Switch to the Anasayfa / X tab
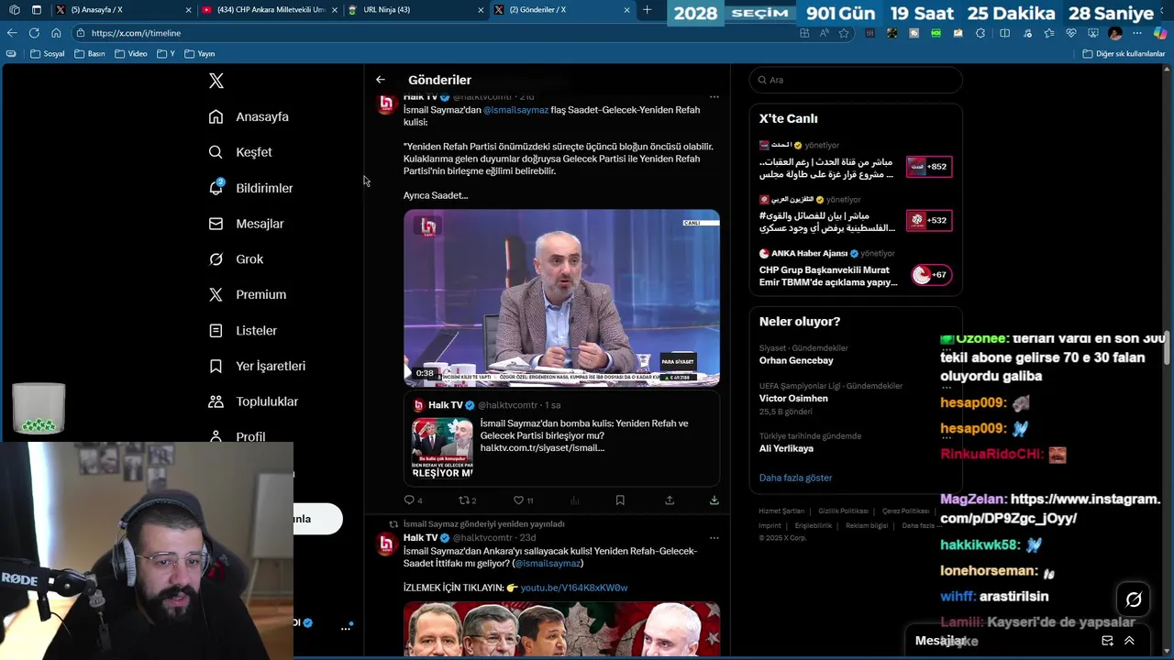 124,10
